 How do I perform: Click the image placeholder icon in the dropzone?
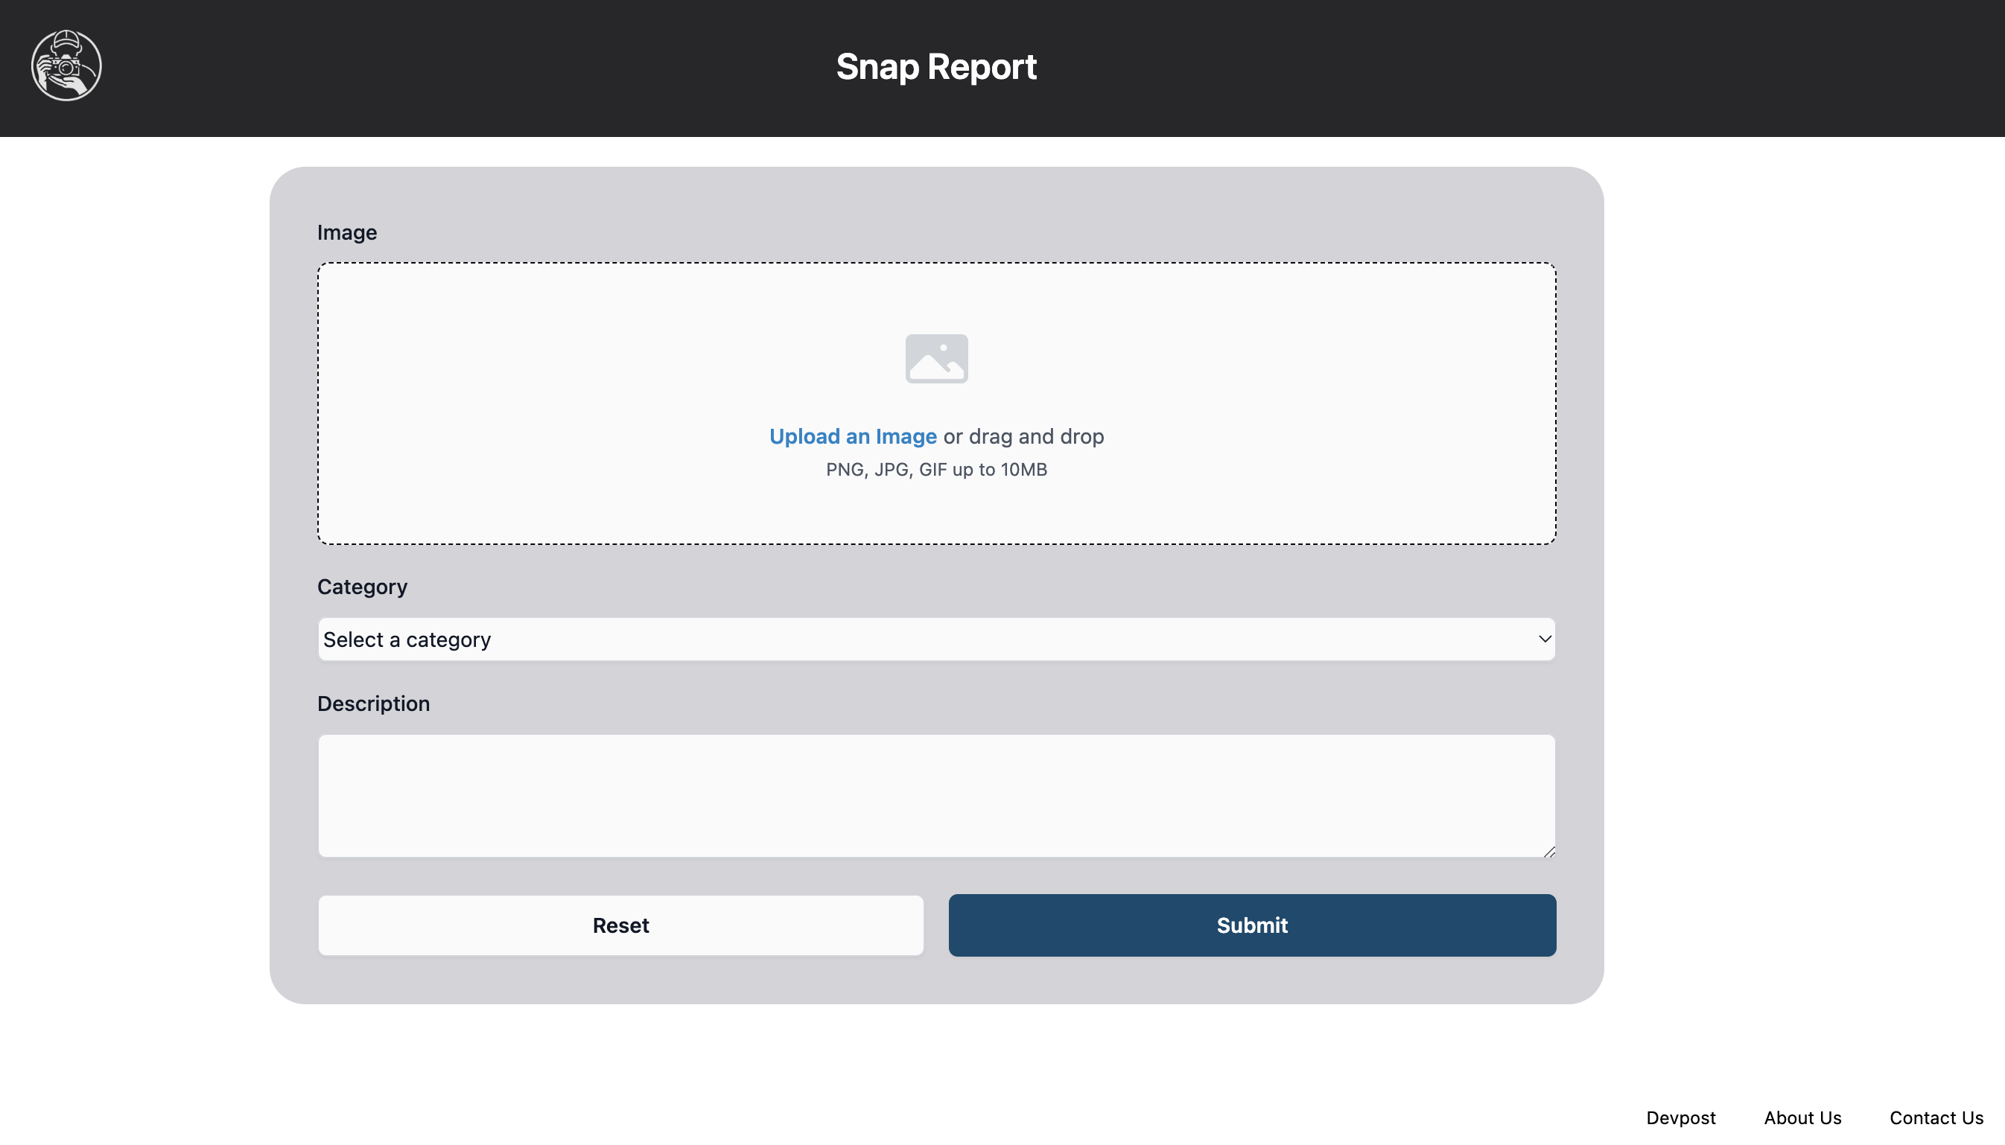click(x=936, y=359)
